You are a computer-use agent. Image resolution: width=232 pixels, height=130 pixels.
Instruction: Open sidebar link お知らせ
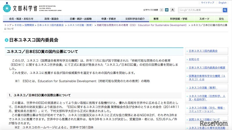(194, 59)
